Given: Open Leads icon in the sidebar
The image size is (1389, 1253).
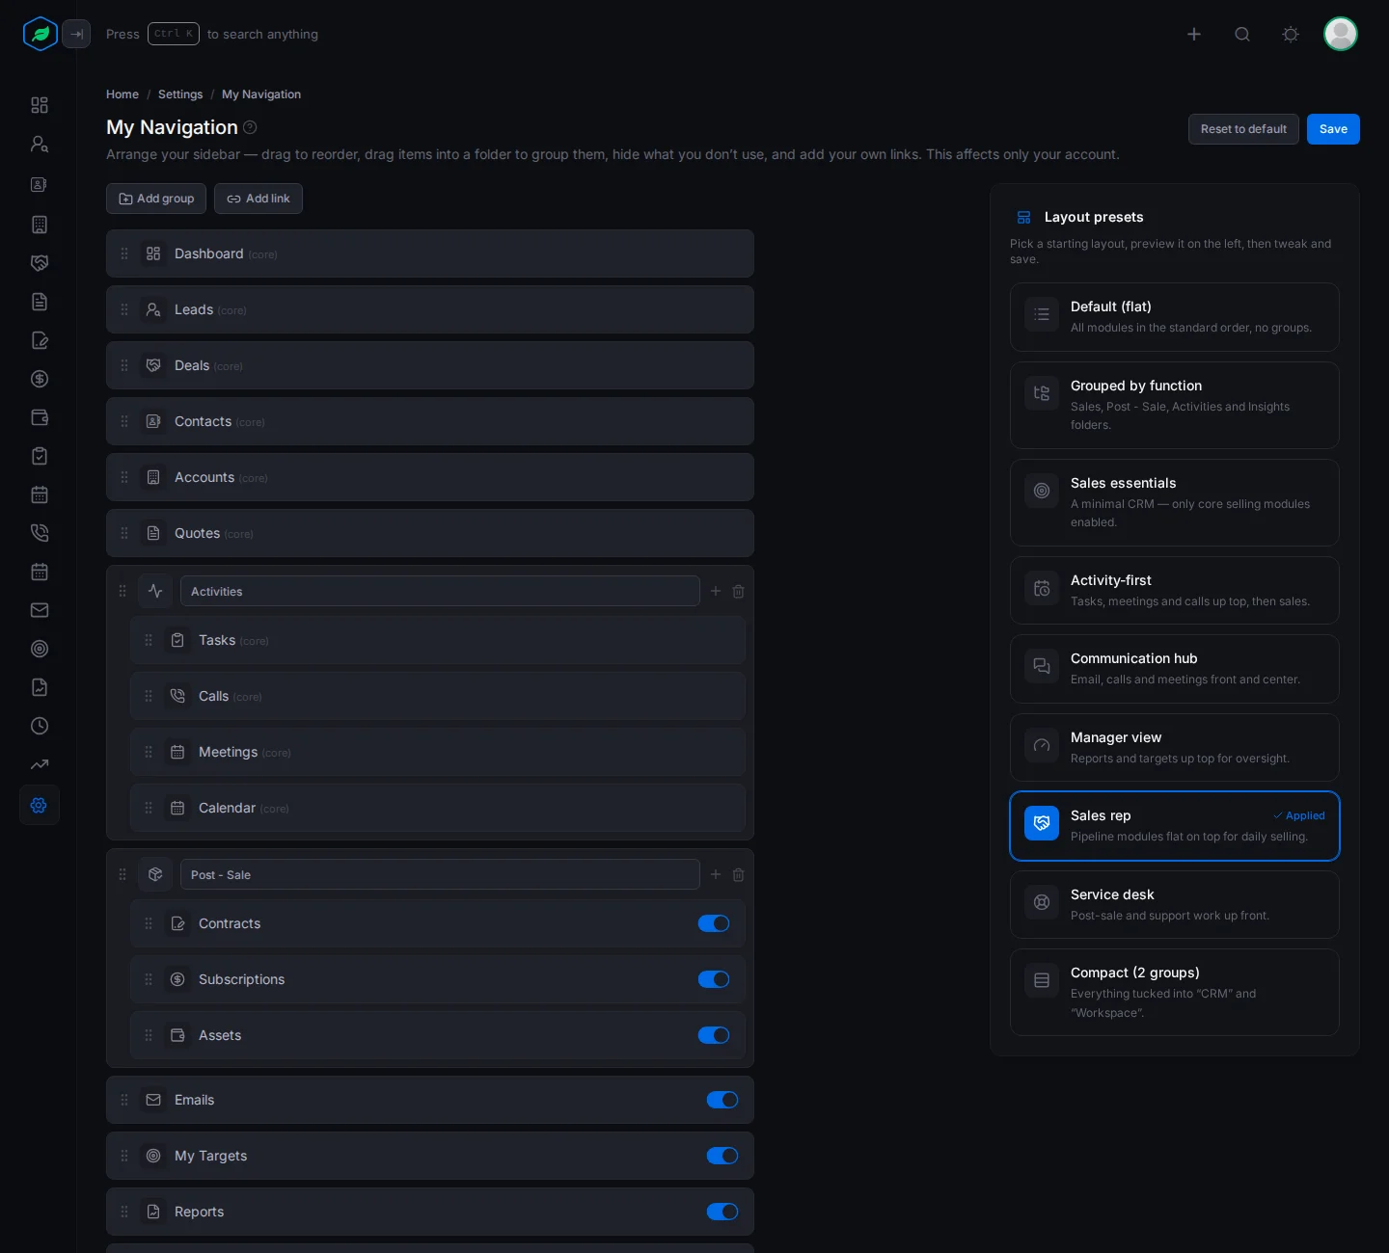Looking at the screenshot, I should (x=40, y=144).
